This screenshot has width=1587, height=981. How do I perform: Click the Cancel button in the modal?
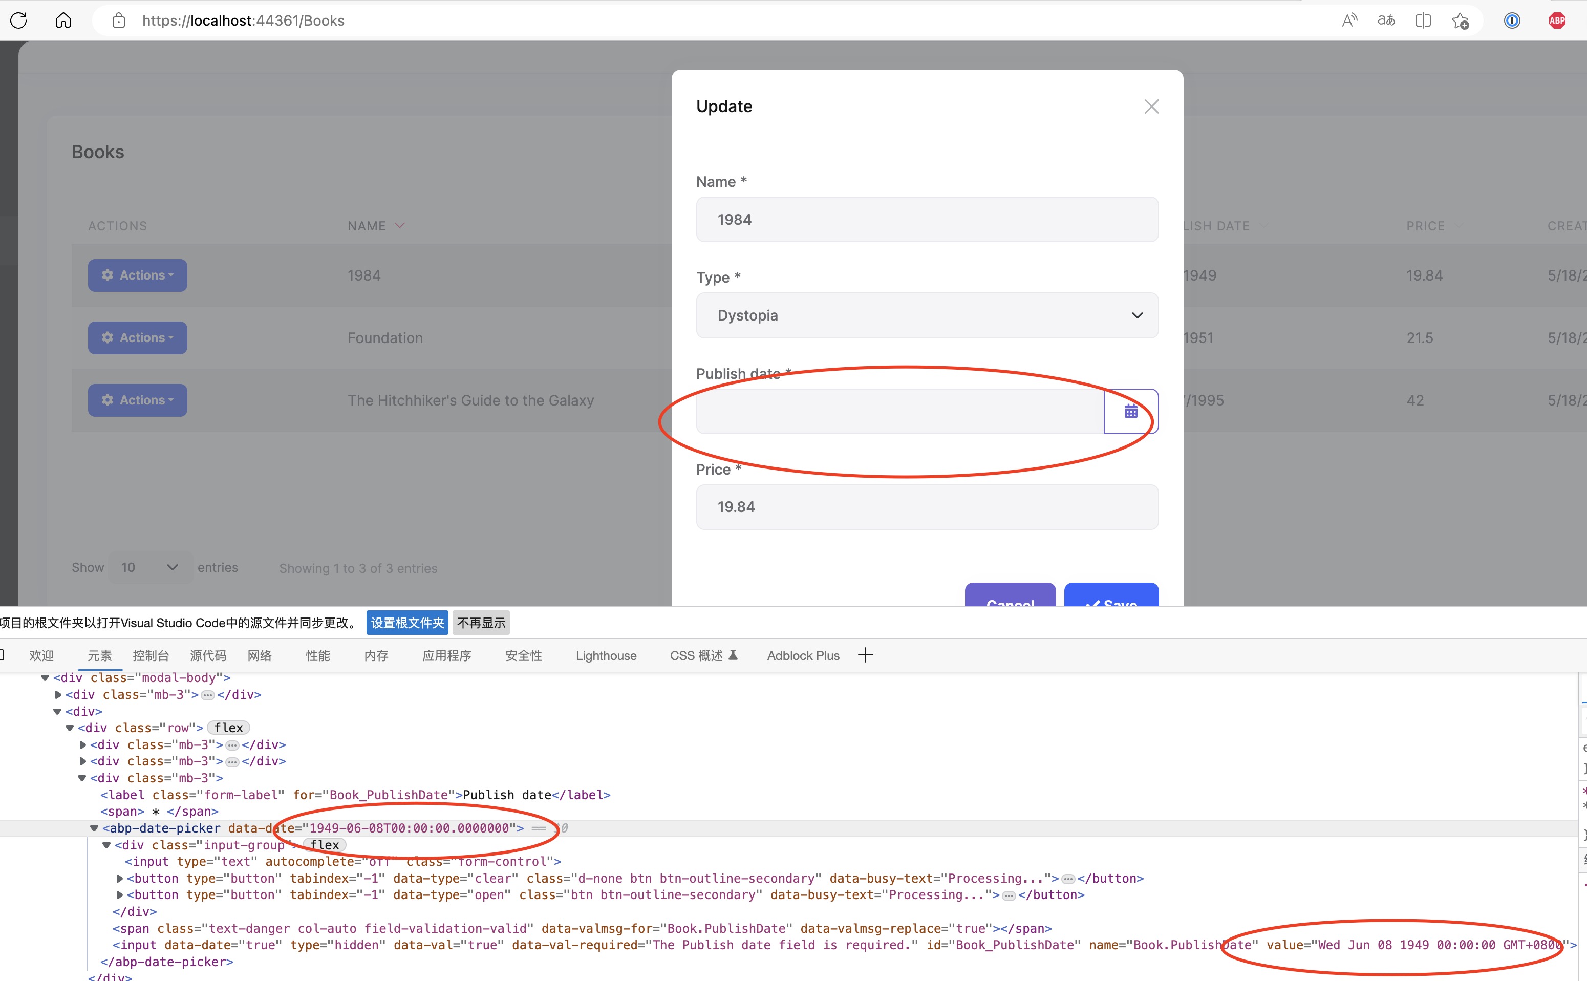(x=1010, y=595)
